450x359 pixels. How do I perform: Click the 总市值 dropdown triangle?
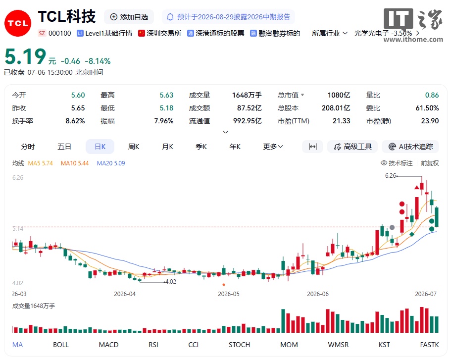click(302, 95)
